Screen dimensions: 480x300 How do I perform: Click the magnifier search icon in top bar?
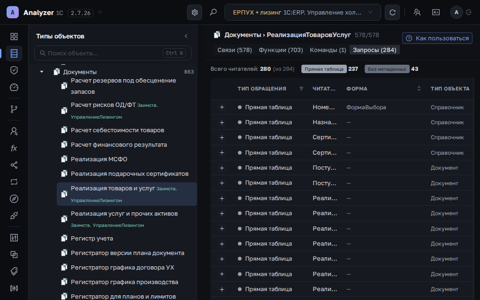point(213,13)
